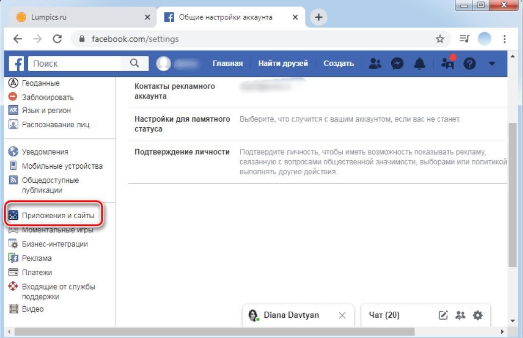Viewport: 523px width, 338px height.
Task: Open Messenger via the chat bubble icon
Action: point(397,63)
